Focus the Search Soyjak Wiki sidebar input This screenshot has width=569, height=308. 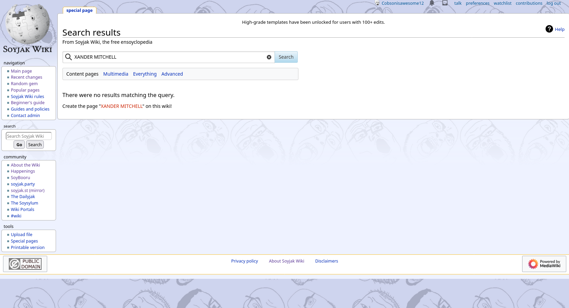(29, 136)
